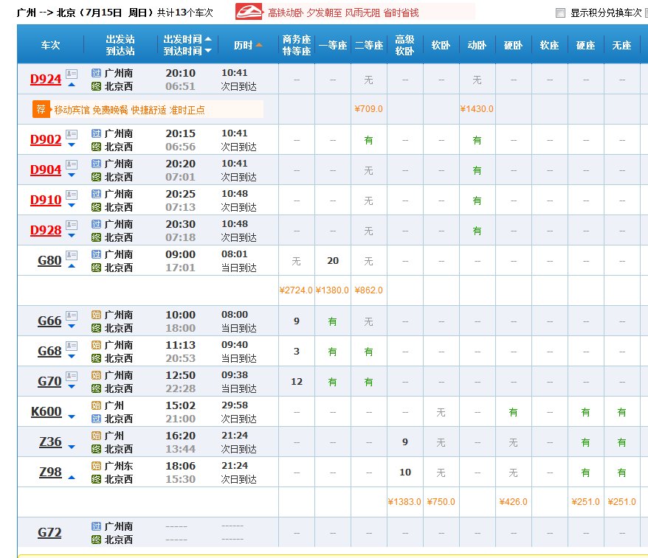The image size is (648, 558).
Task: Click the blue 过 pass-station badge for D902
Action: [x=96, y=133]
